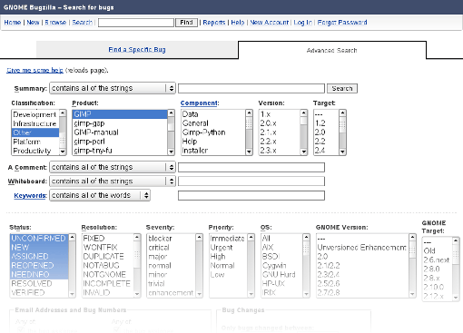This screenshot has height=333, width=463.
Task: Open the Home link
Action: pos(13,23)
